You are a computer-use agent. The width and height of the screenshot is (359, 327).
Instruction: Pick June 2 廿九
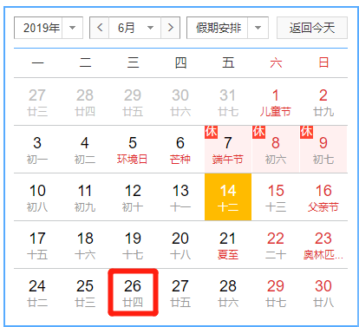(x=323, y=101)
